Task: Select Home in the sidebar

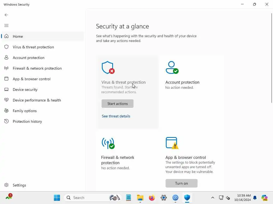Action: (x=43, y=36)
